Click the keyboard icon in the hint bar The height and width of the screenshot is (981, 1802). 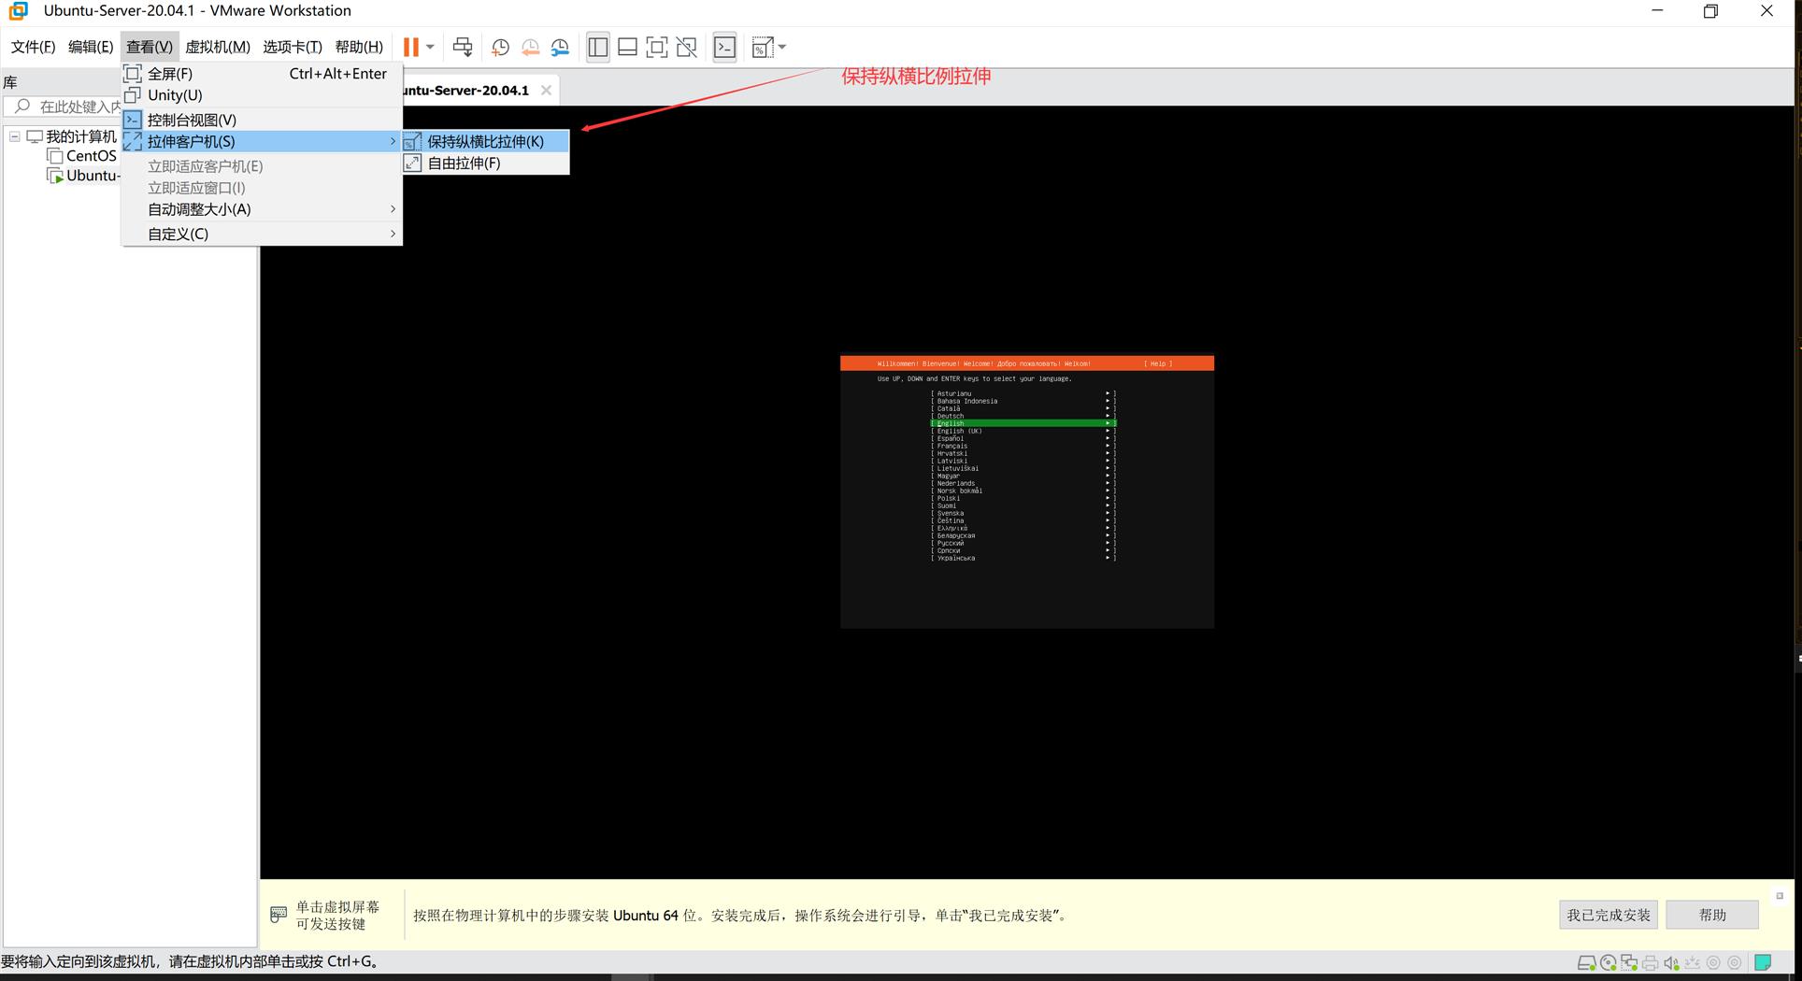pyautogui.click(x=279, y=915)
